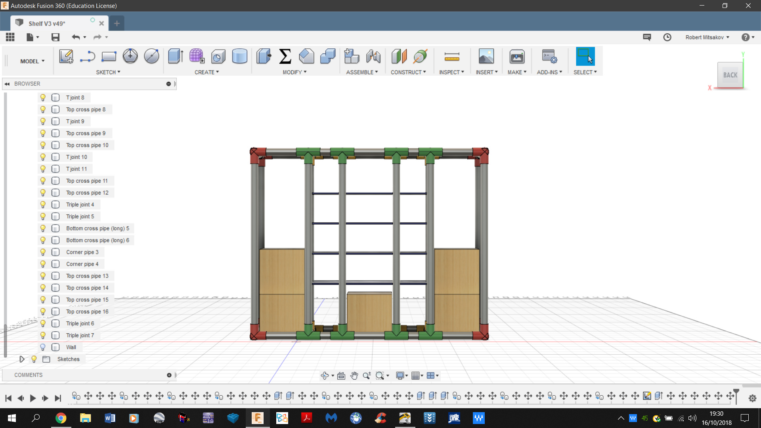Open the ASSEMBLE menu

click(x=362, y=72)
